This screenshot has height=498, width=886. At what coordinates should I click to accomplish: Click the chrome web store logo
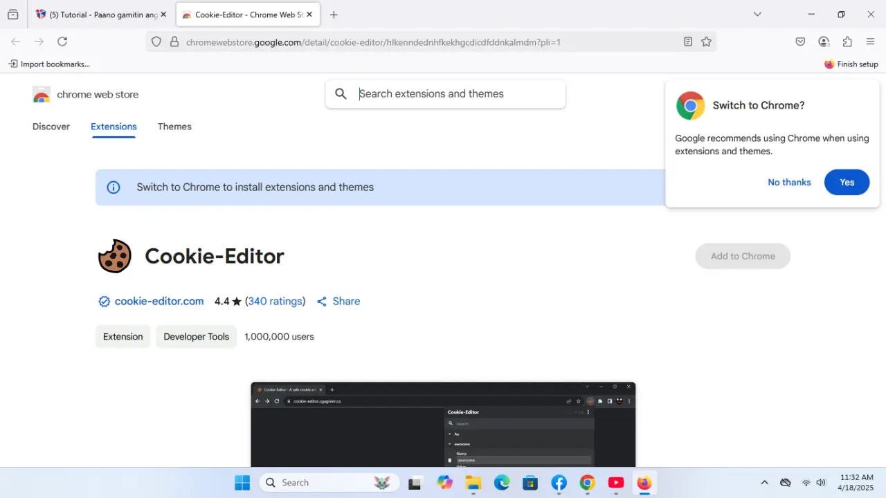tap(85, 95)
